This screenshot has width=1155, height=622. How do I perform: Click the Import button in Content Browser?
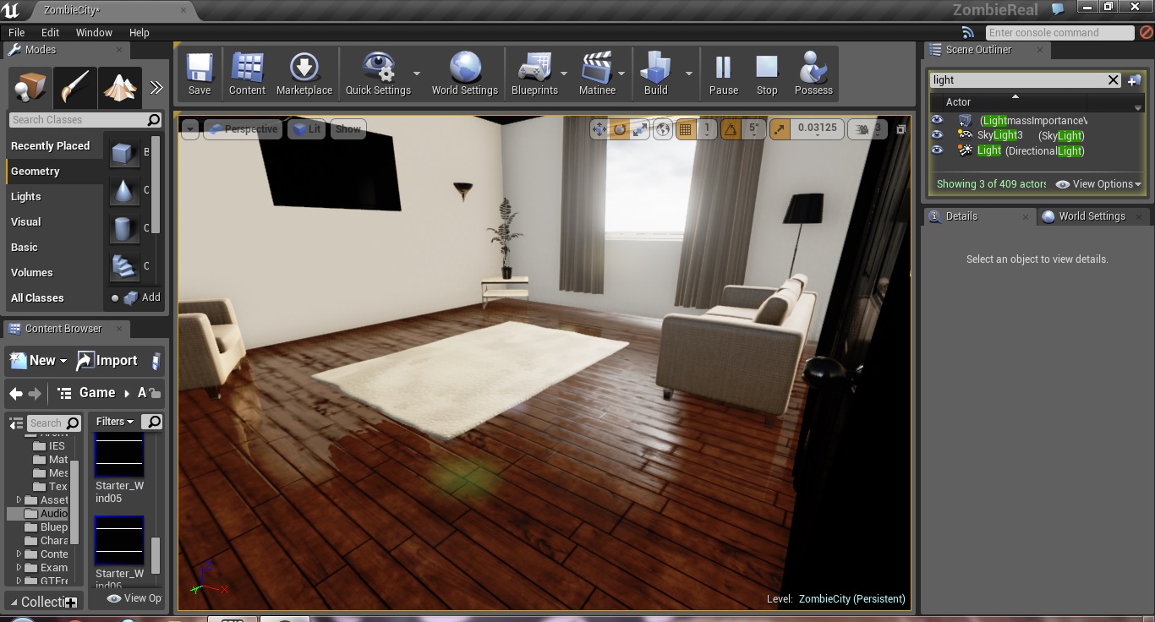(x=107, y=361)
